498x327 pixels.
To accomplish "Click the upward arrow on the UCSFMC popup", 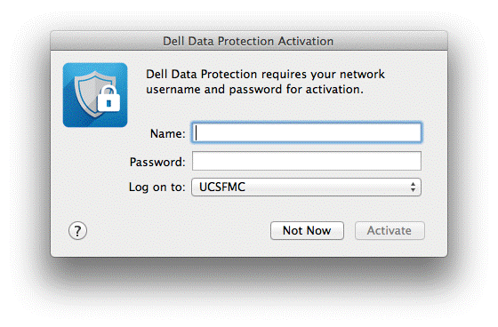I will (x=413, y=184).
